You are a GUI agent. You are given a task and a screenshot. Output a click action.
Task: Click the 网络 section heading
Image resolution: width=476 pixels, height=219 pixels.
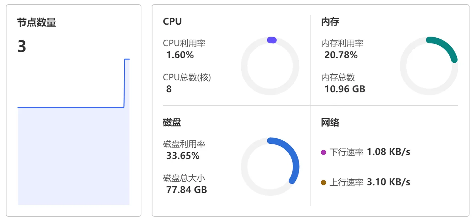330,122
